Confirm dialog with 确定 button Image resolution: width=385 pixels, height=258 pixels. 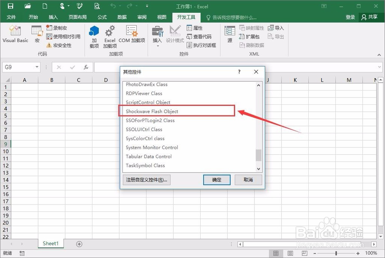[217, 180]
